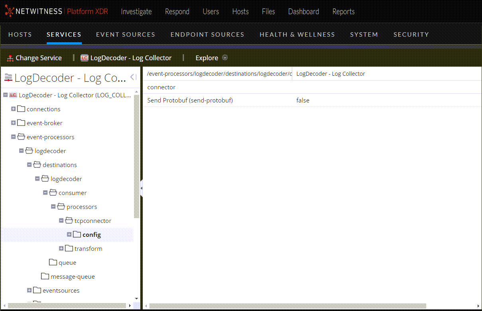Open the Explore dropdown menu
Screen dimensions: 482x311
(x=225, y=58)
